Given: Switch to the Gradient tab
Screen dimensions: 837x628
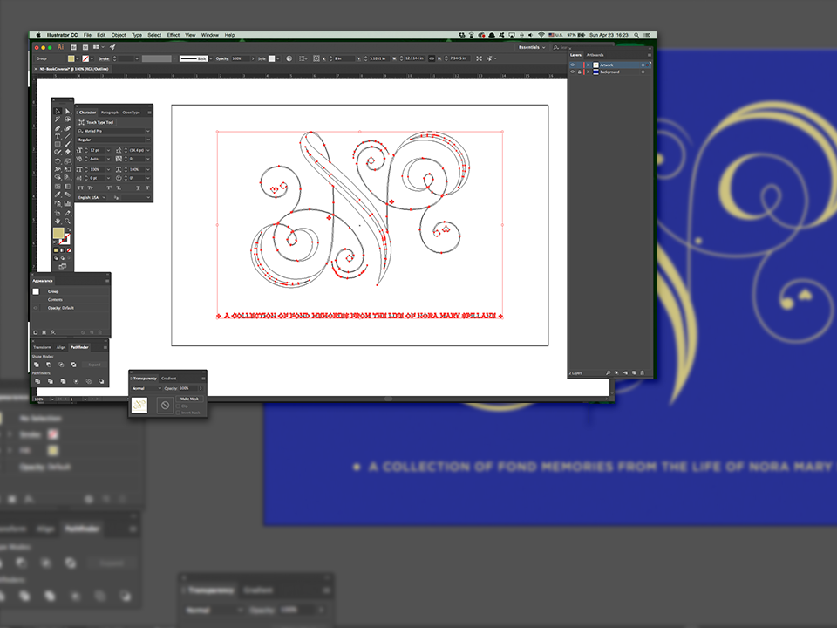Looking at the screenshot, I should coord(168,378).
